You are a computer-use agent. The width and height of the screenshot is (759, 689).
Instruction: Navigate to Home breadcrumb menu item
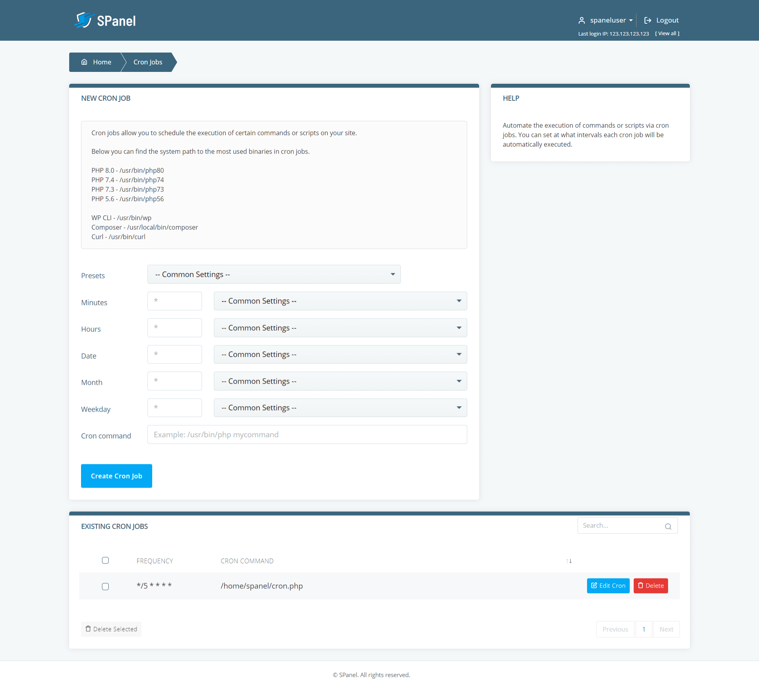[x=102, y=62]
